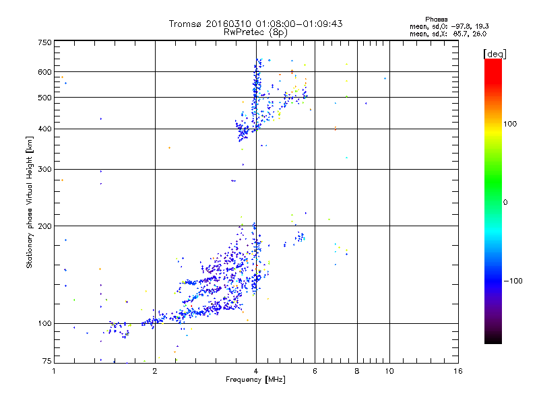539x404 pixels.
Task: Click the colorbar label '-100'
Action: point(513,281)
